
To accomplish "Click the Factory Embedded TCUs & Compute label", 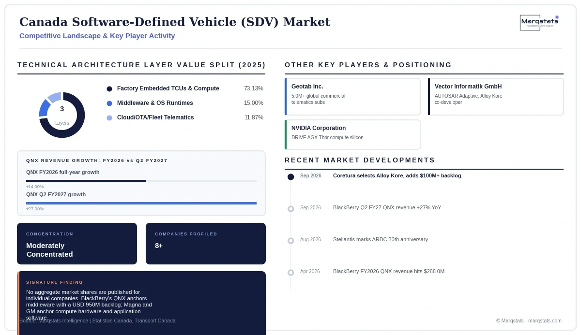I will click(x=168, y=88).
